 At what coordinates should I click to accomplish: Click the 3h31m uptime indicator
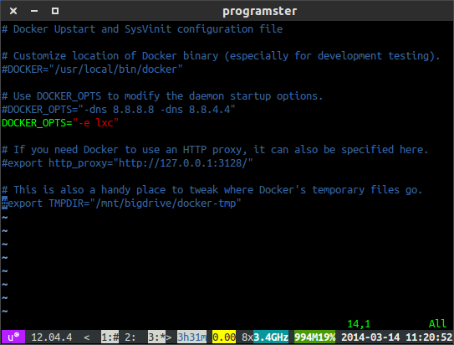192,337
